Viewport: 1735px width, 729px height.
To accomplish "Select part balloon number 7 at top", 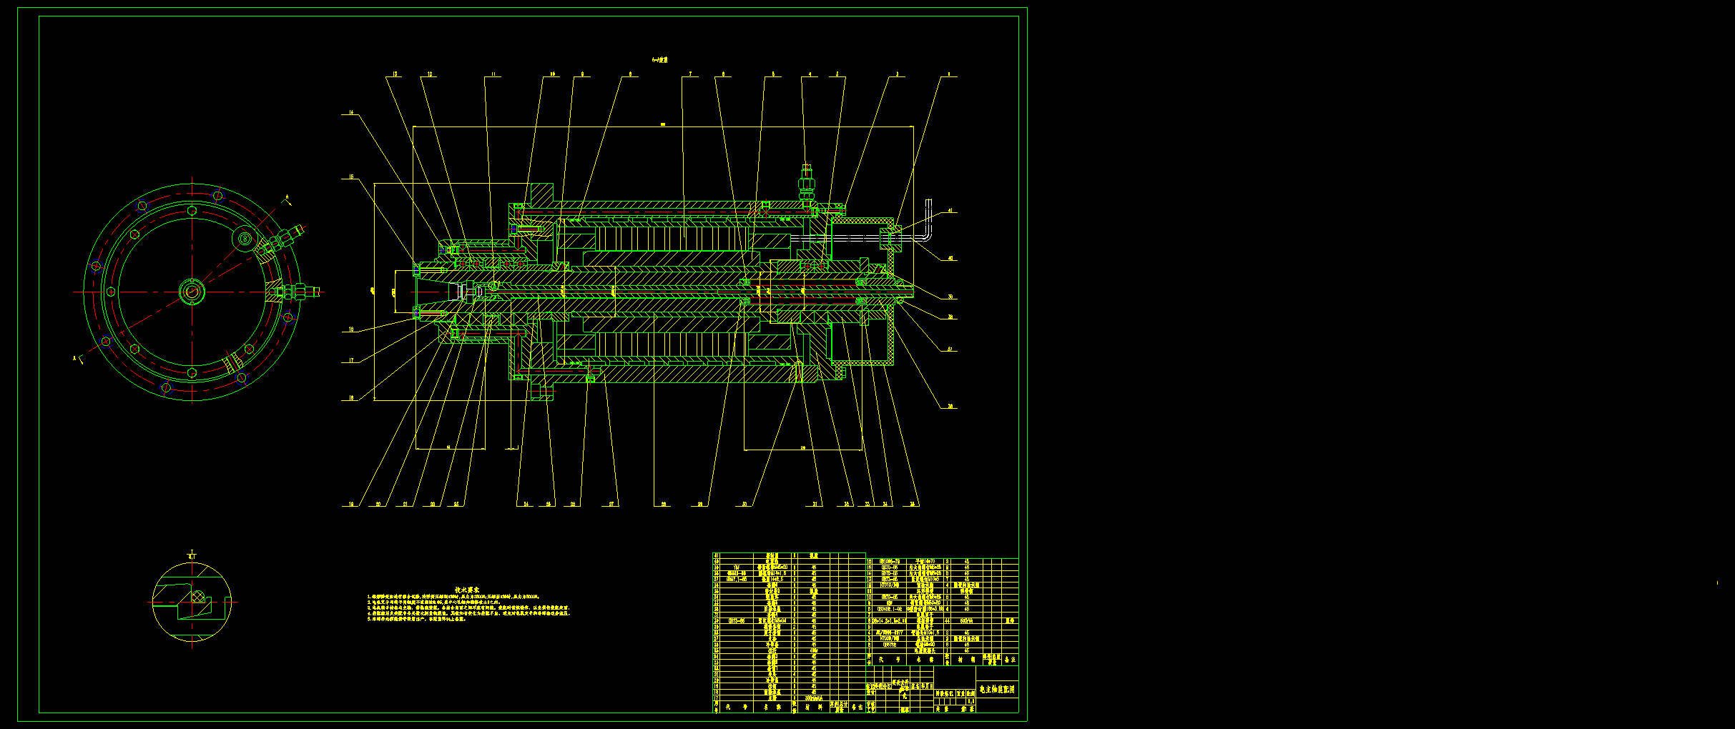I will 690,74.
